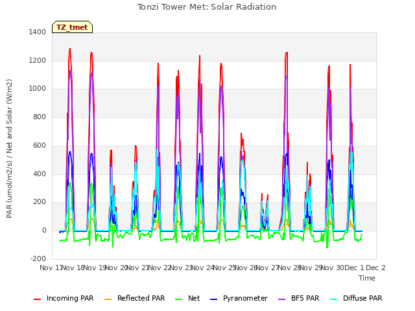The height and width of the screenshot is (311, 415).
Task: Click the Nov 24 x-axis tick label
Action: click(203, 268)
